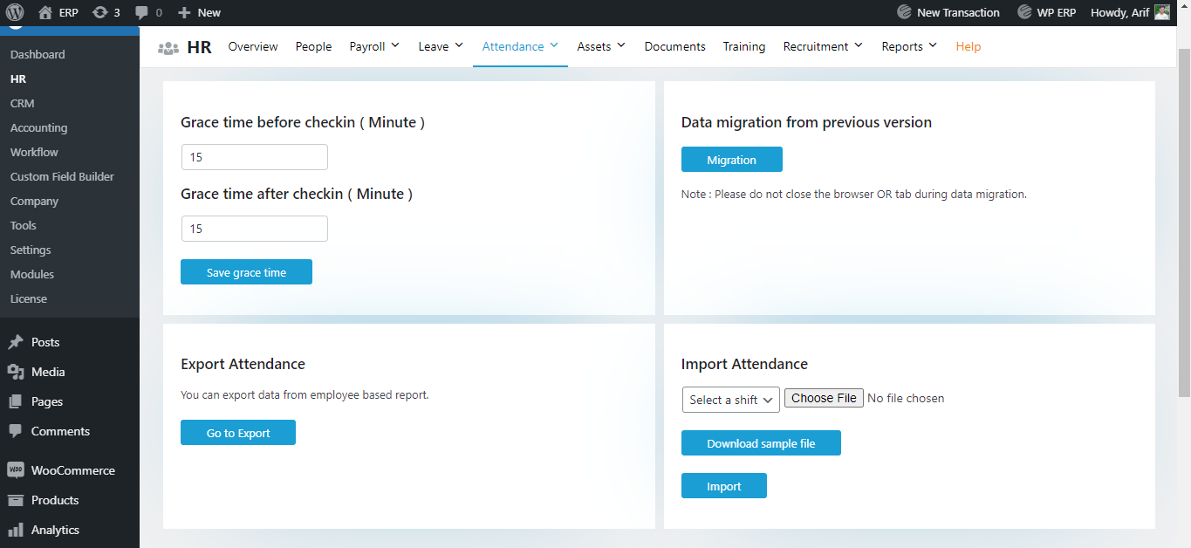Focus the Grace time before checkin field

255,157
